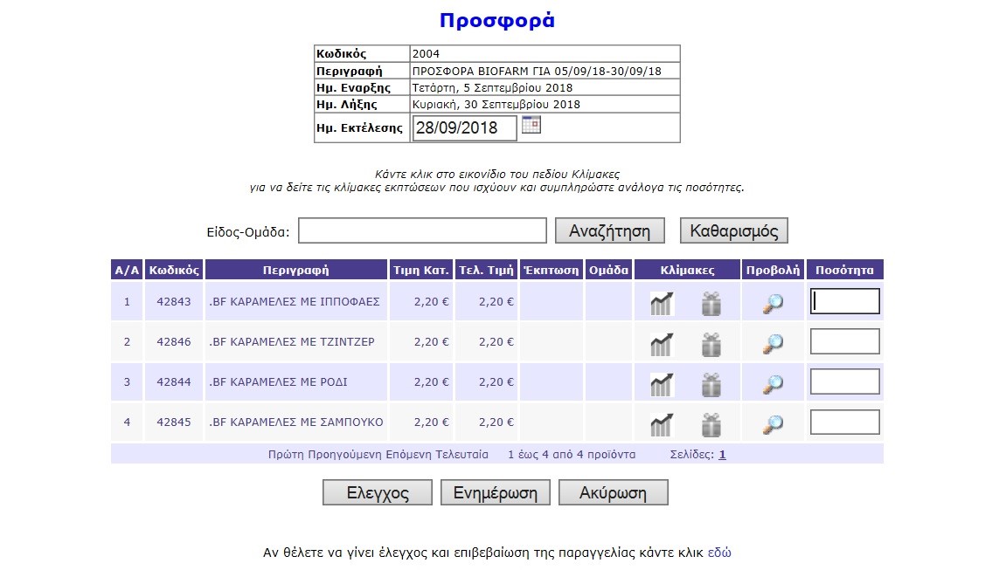Image resolution: width=1006 pixels, height=570 pixels.
Task: Click the Προβολή column header
Action: [x=773, y=270]
